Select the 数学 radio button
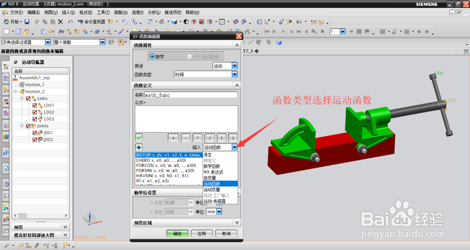 (152, 56)
